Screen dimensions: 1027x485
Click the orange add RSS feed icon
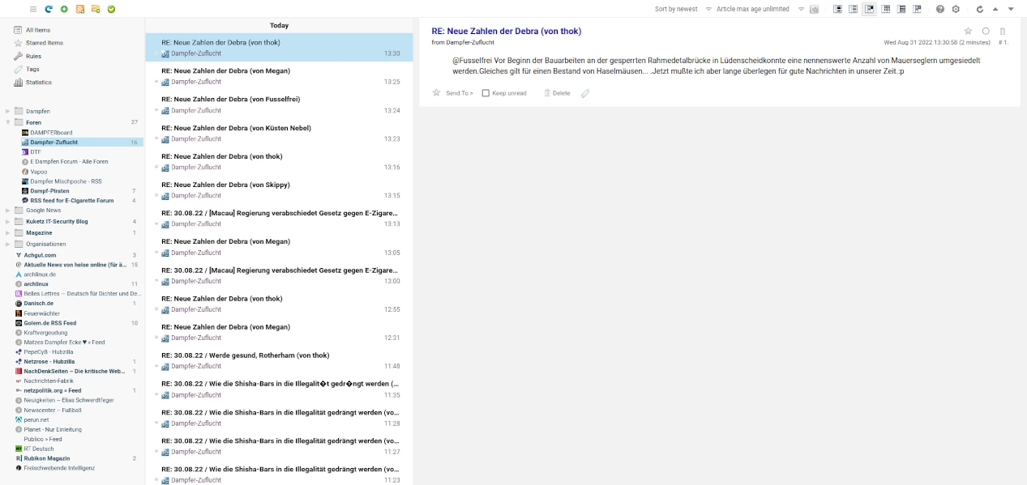(80, 9)
